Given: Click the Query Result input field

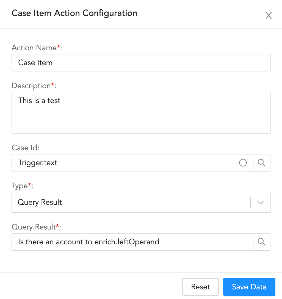Looking at the screenshot, I should pyautogui.click(x=124, y=242).
